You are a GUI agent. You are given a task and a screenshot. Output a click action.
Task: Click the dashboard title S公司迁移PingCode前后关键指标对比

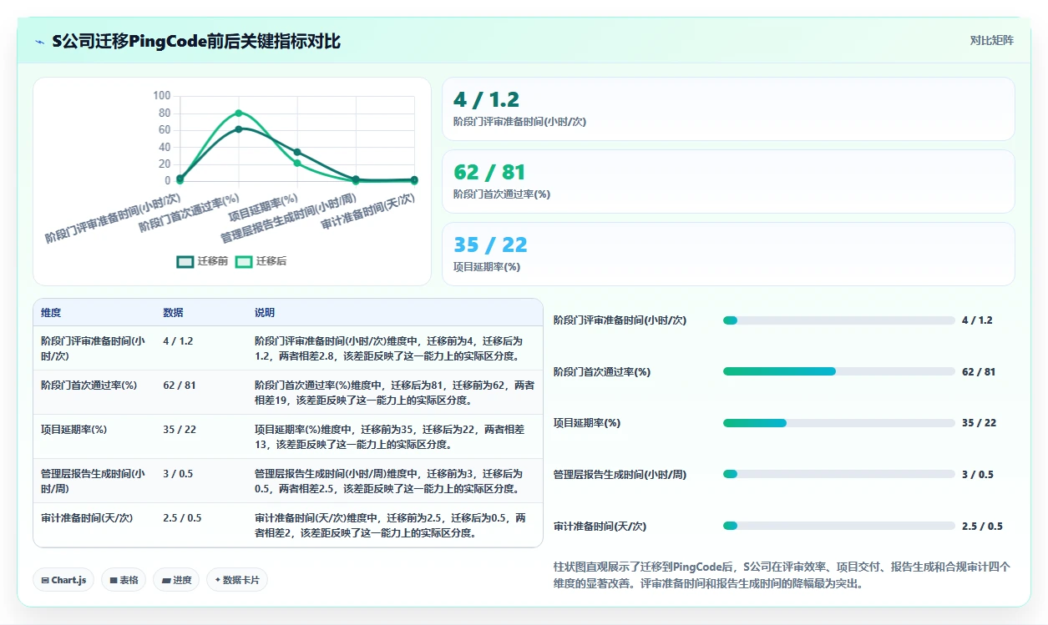[x=196, y=42]
